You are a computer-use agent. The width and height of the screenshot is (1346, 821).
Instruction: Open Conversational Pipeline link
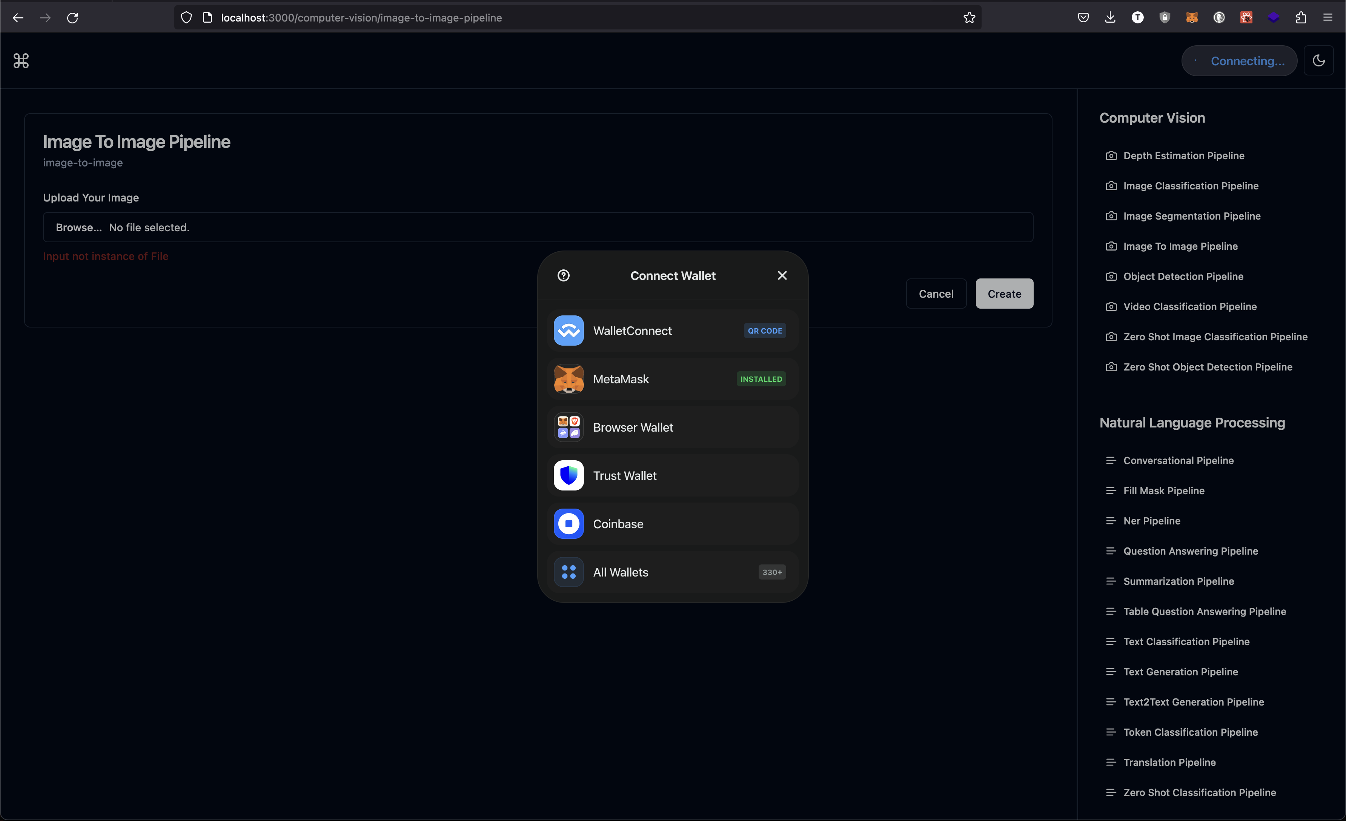[1178, 460]
